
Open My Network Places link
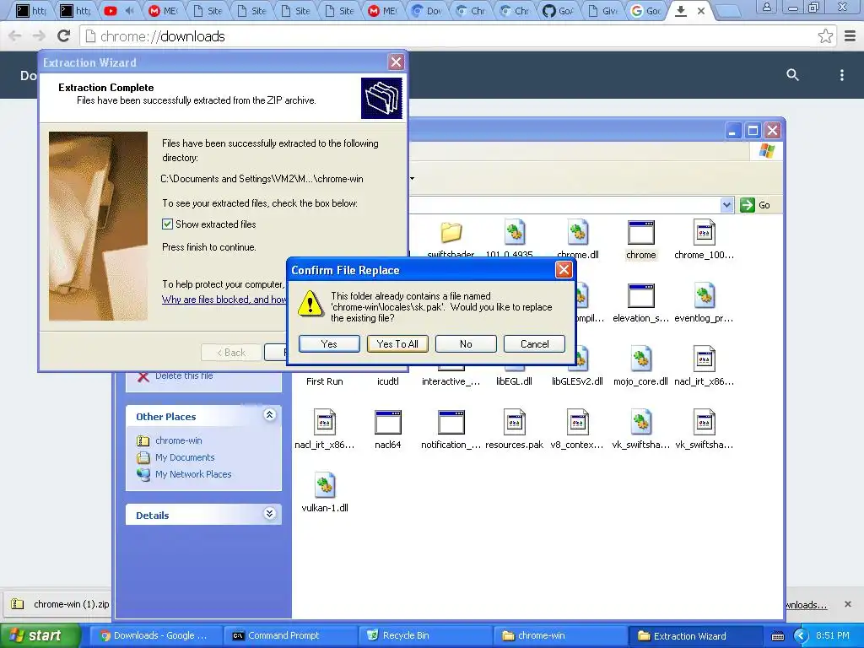point(193,474)
